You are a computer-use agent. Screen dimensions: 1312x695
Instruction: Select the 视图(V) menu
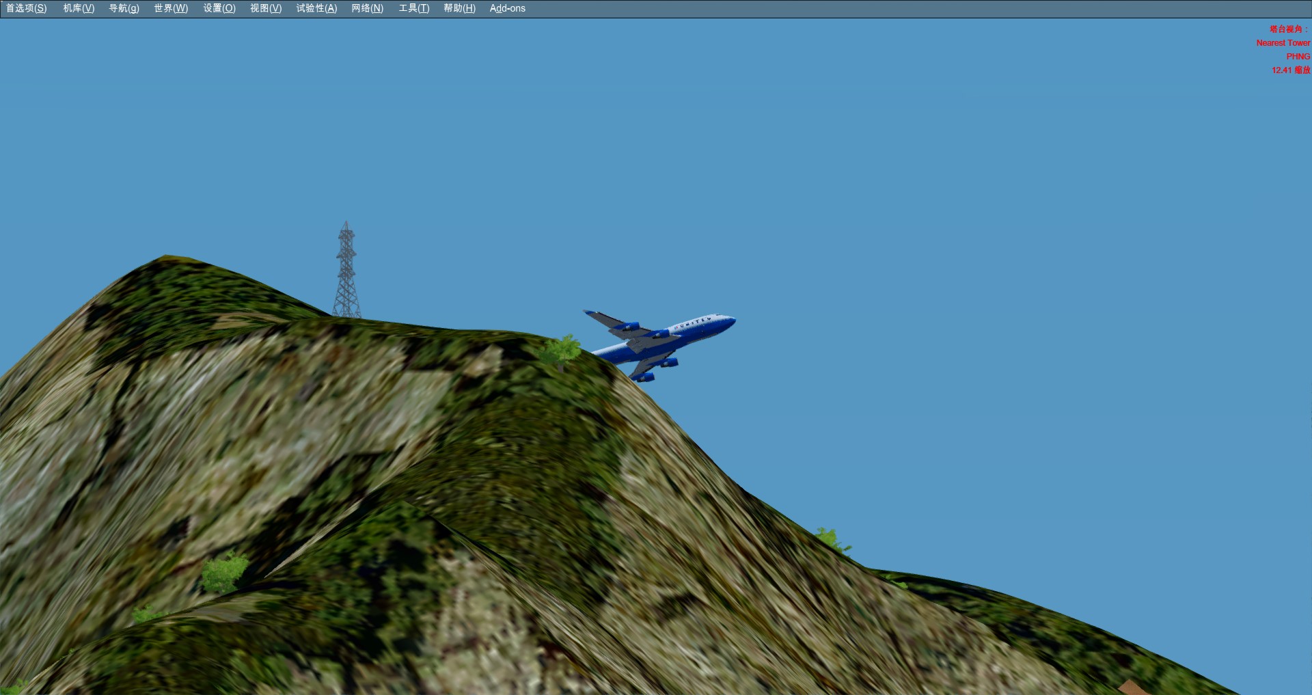click(x=266, y=8)
